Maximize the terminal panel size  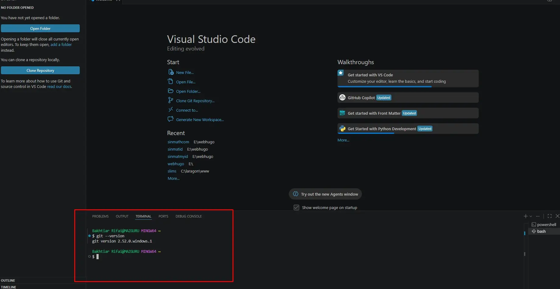click(550, 216)
